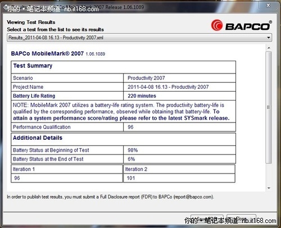
Task: Click the scroll-up arrow of results pane
Action: [269, 48]
